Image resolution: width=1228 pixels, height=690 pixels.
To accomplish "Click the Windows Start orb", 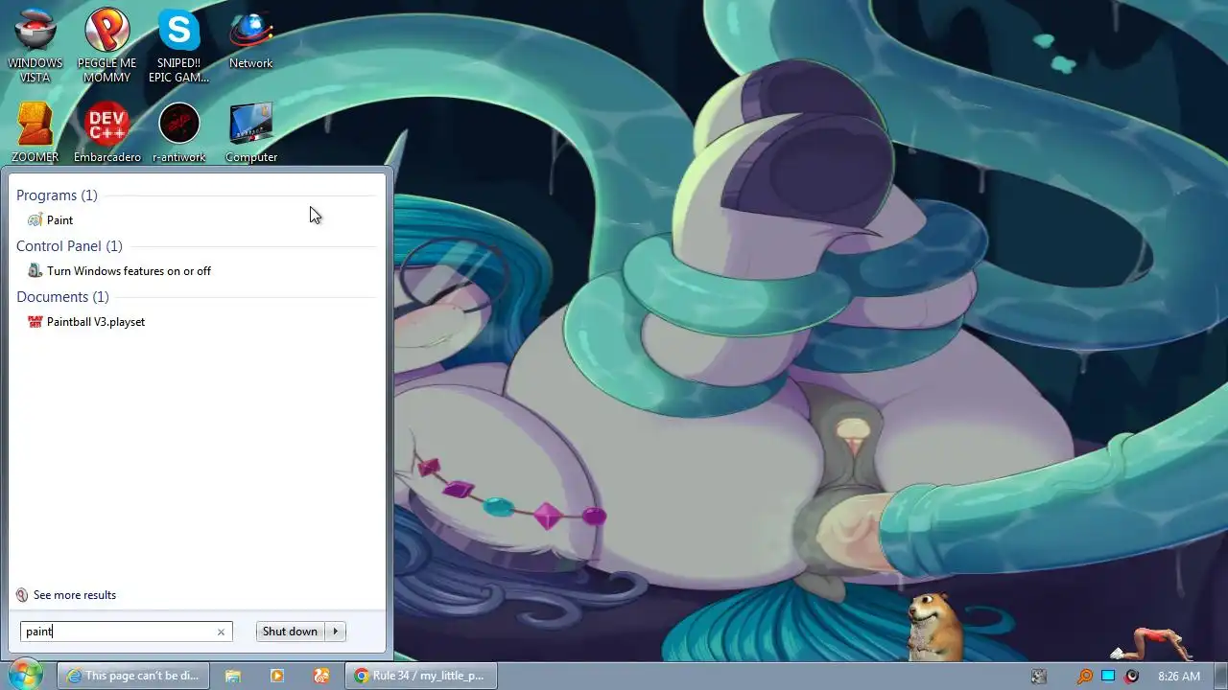I will [x=25, y=675].
